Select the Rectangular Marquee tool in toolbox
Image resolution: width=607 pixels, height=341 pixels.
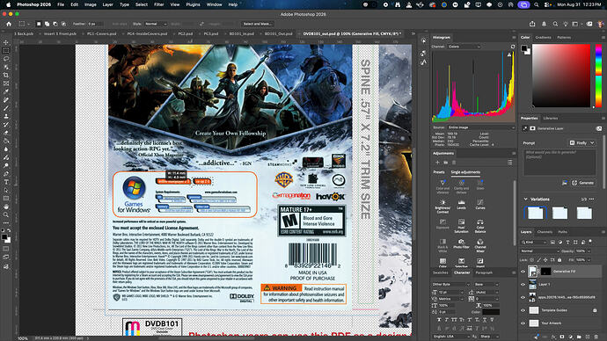[6, 51]
